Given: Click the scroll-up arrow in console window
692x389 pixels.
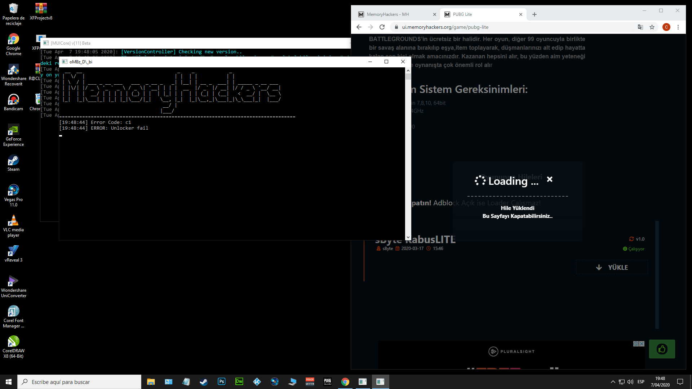Looking at the screenshot, I should click(x=408, y=70).
